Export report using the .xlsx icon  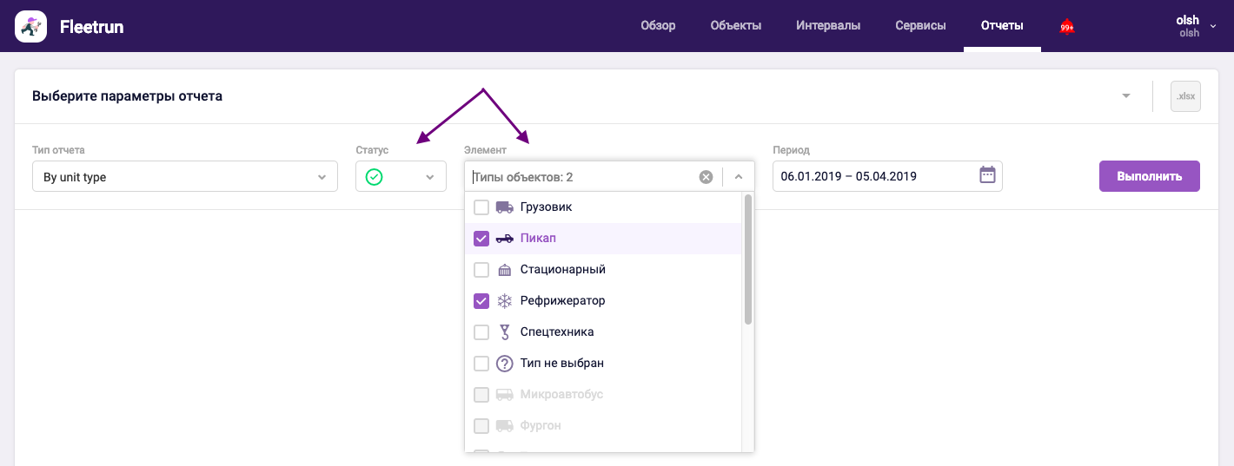pos(1185,96)
